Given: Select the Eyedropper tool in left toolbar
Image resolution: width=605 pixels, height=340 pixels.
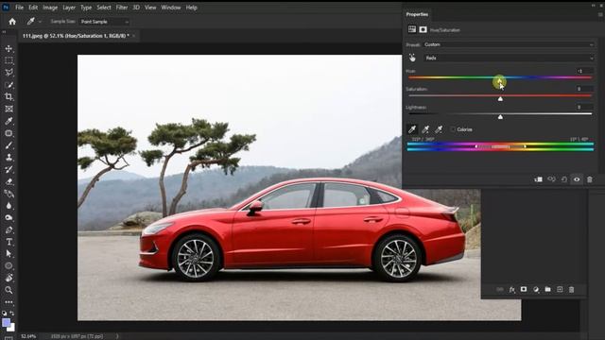Looking at the screenshot, I should 9,121.
